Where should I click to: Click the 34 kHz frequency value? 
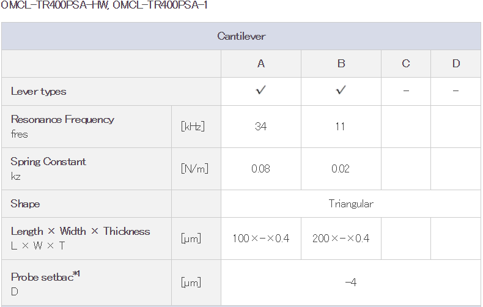tap(260, 127)
